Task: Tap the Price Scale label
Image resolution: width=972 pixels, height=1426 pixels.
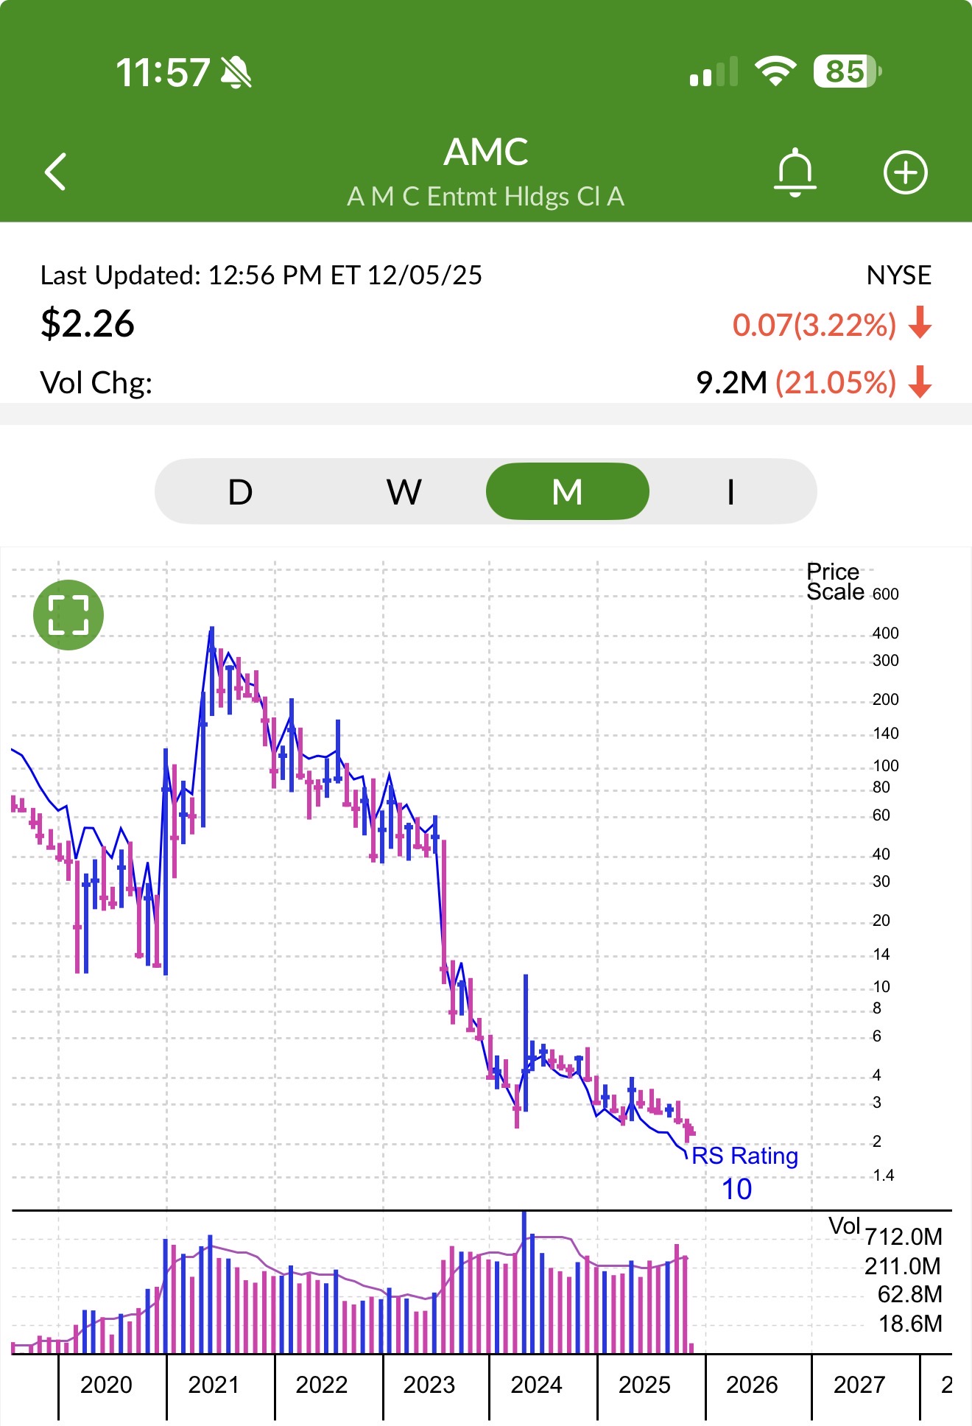Action: [834, 582]
